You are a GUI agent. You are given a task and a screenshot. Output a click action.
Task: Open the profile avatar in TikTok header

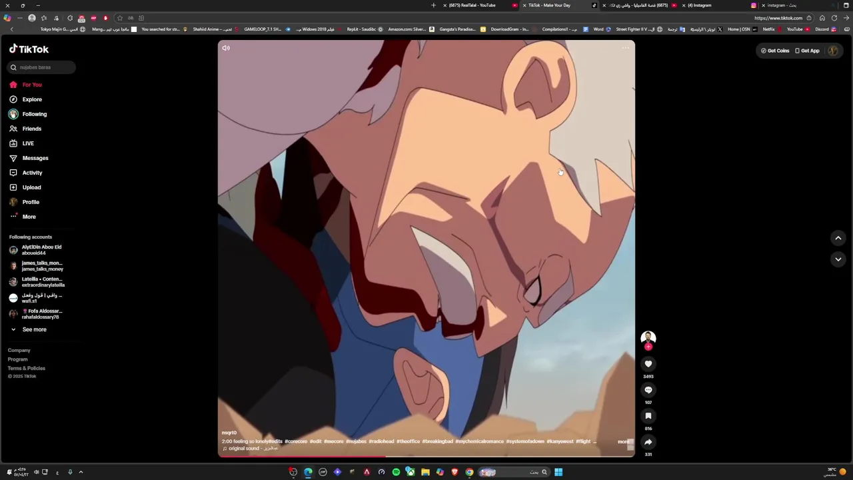click(x=833, y=51)
